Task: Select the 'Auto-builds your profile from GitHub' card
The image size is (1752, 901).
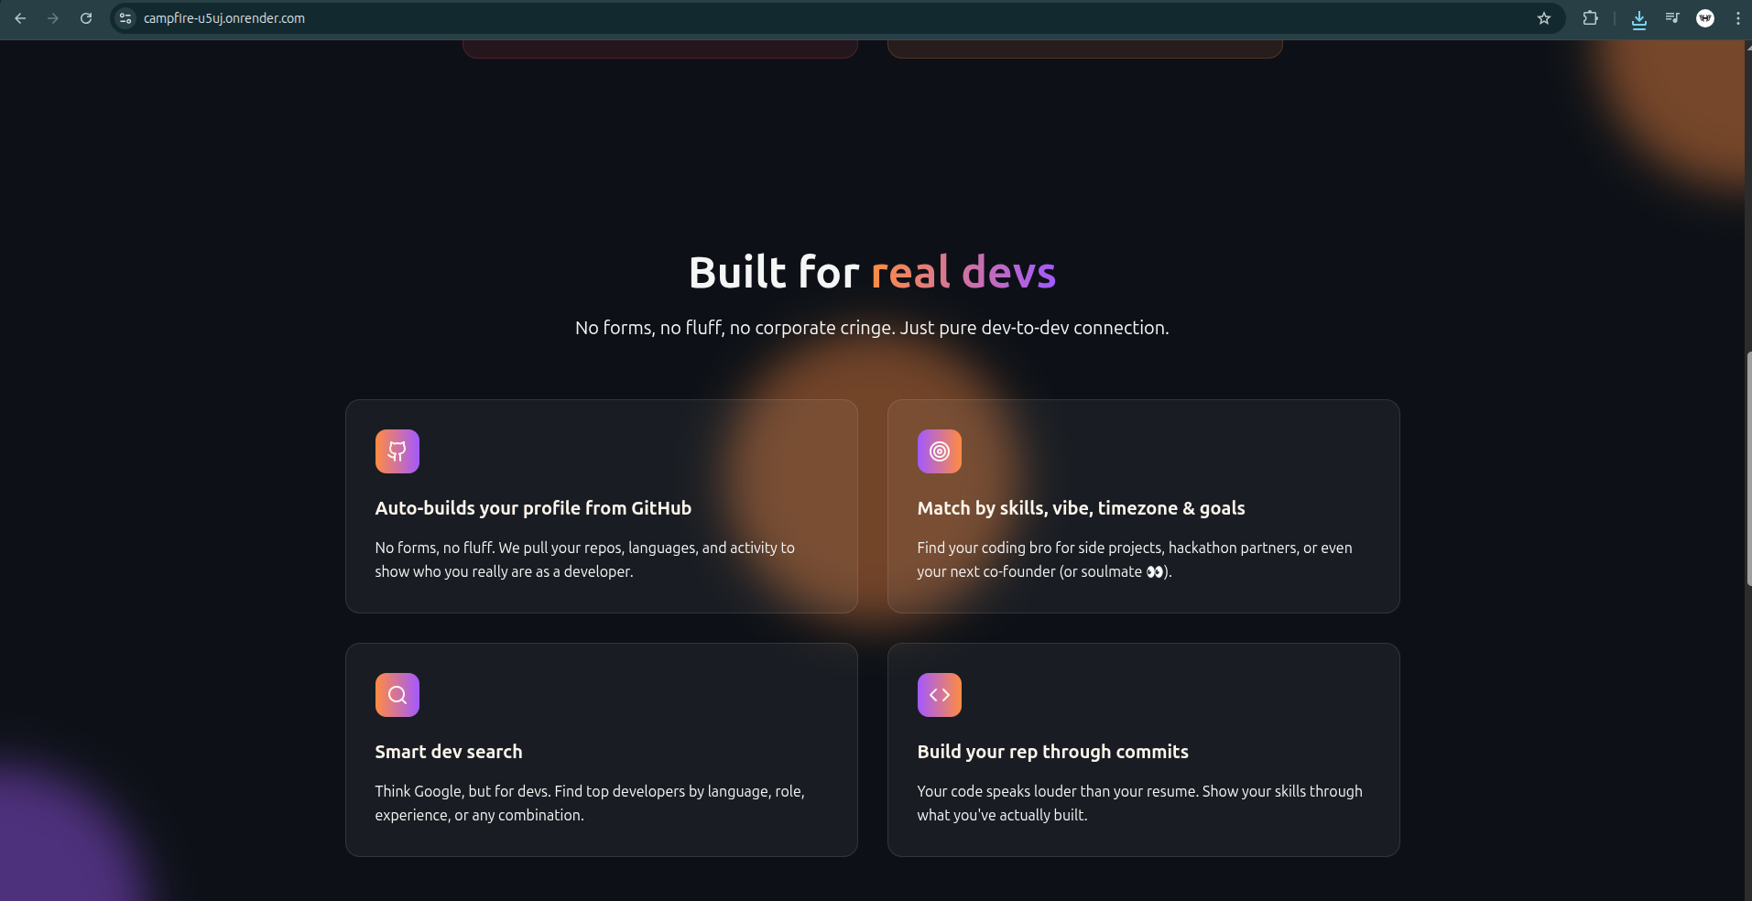Action: click(x=601, y=506)
